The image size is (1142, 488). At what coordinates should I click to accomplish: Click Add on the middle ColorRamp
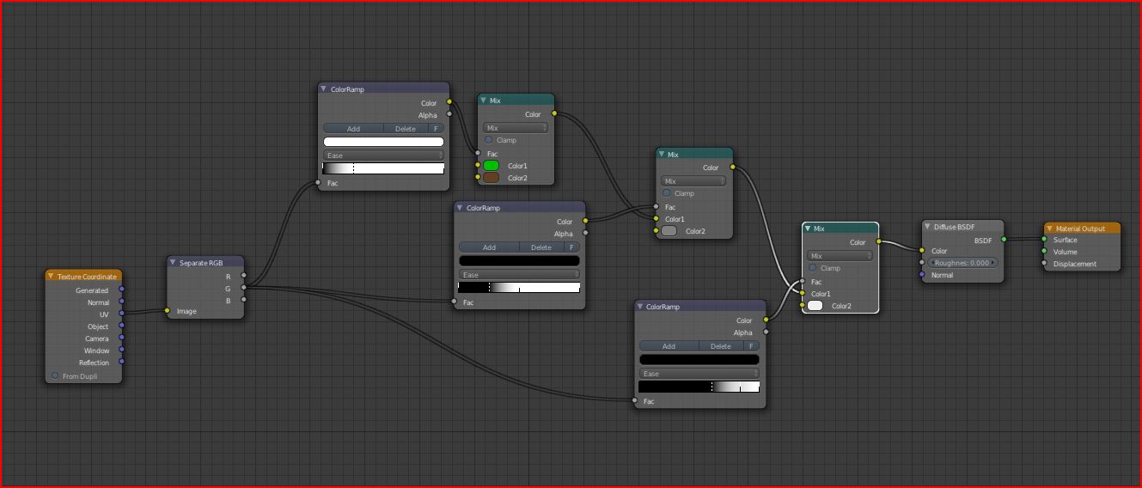(489, 247)
